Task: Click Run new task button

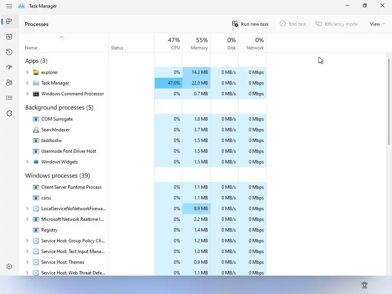Action: point(250,24)
